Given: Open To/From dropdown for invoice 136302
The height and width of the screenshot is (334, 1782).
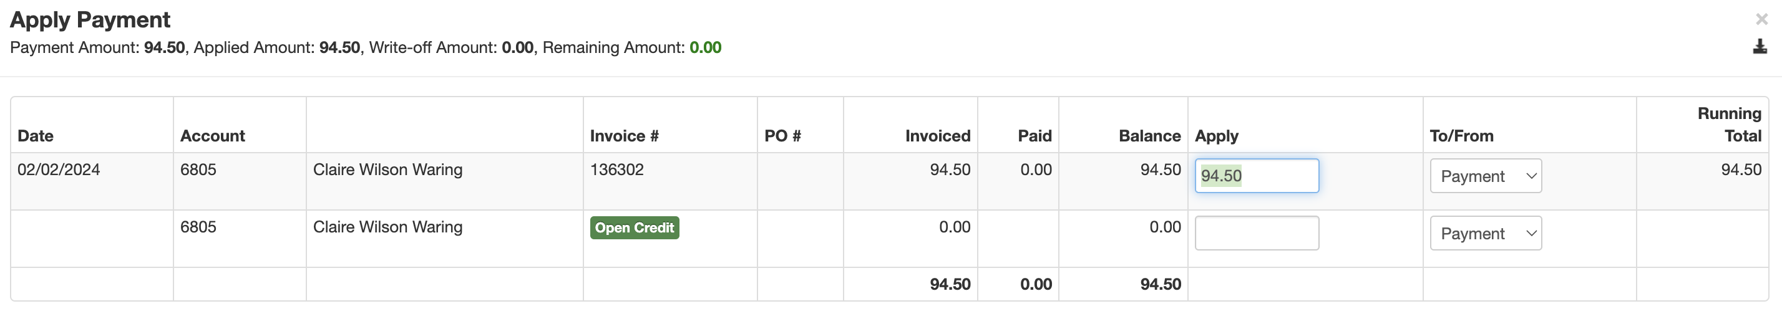Looking at the screenshot, I should tap(1485, 176).
